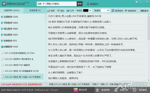The image size is (150, 93).
Task: Select the item 002.2013麦词MC表白麦词大全
Action: [19, 59]
